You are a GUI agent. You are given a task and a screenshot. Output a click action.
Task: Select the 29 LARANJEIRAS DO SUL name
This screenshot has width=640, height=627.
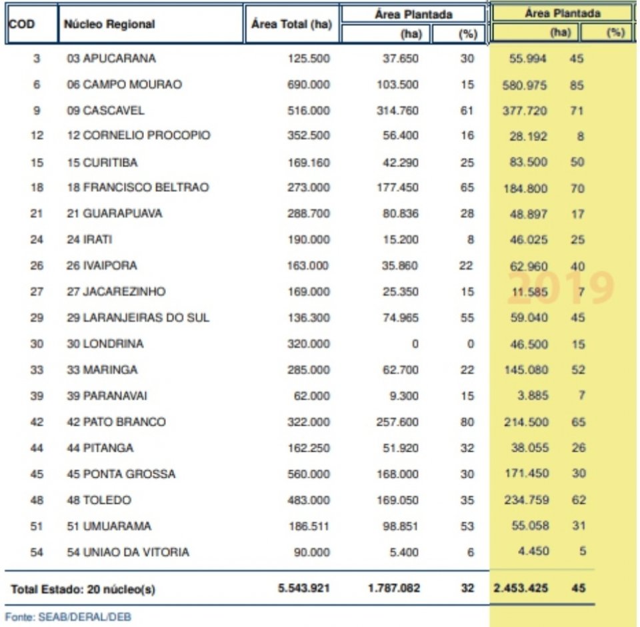pyautogui.click(x=138, y=318)
